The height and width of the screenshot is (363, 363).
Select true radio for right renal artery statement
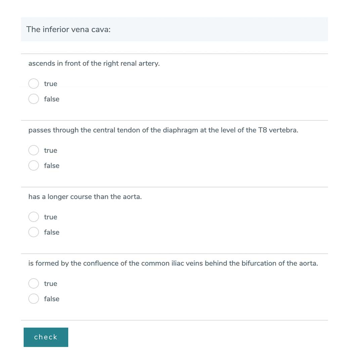click(x=34, y=84)
